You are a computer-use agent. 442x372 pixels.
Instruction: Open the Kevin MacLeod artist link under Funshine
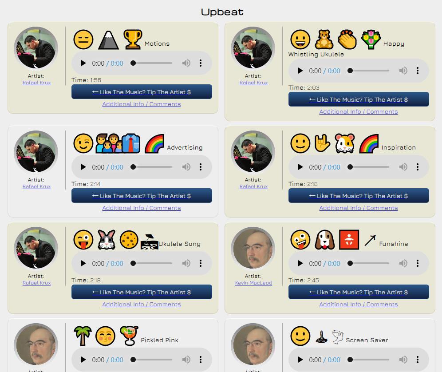coord(253,283)
